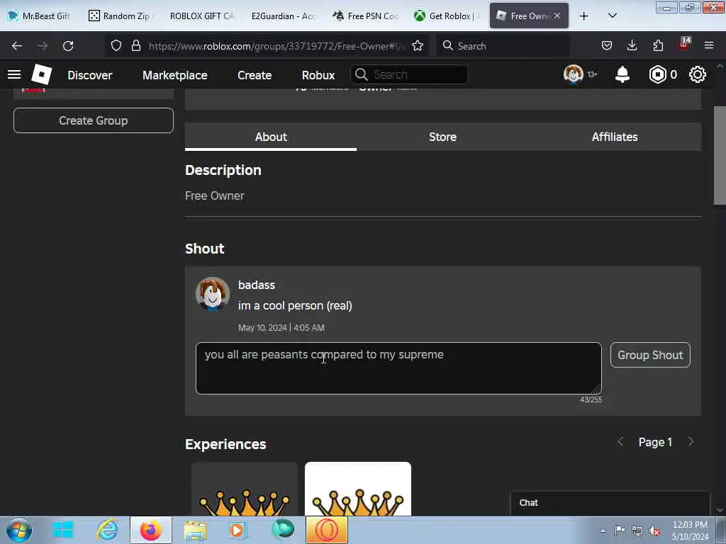Image resolution: width=726 pixels, height=544 pixels.
Task: Click the padlock site security icon
Action: pos(135,45)
